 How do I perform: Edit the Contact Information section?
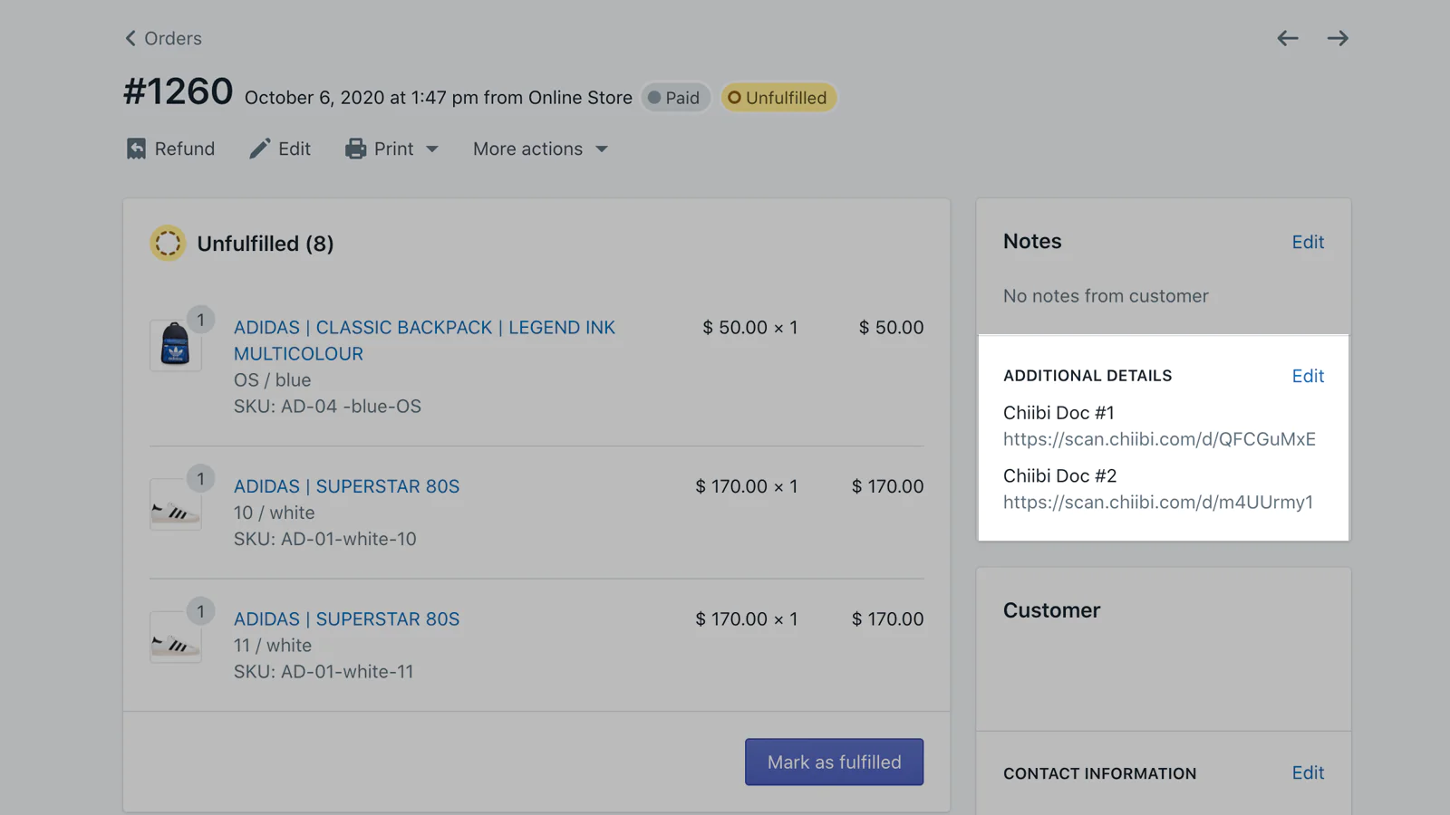tap(1307, 772)
